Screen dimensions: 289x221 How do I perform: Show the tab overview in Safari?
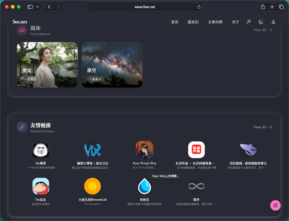(x=281, y=7)
